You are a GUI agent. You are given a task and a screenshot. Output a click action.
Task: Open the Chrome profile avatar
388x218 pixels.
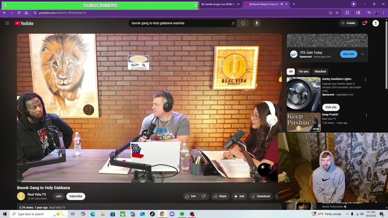[x=376, y=13]
